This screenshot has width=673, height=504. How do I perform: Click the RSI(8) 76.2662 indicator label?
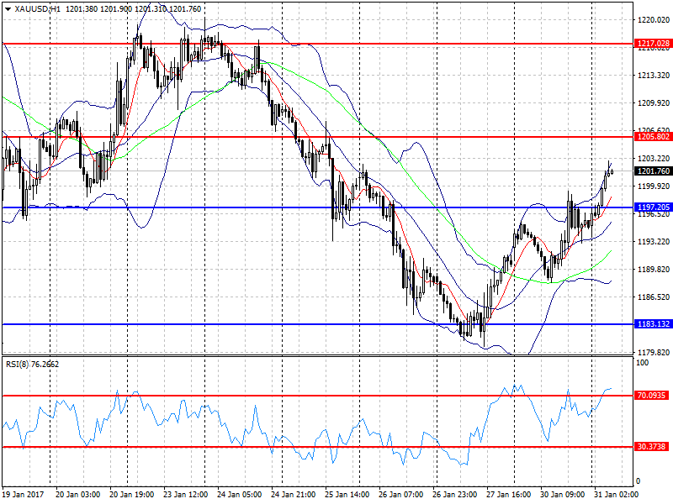click(32, 365)
